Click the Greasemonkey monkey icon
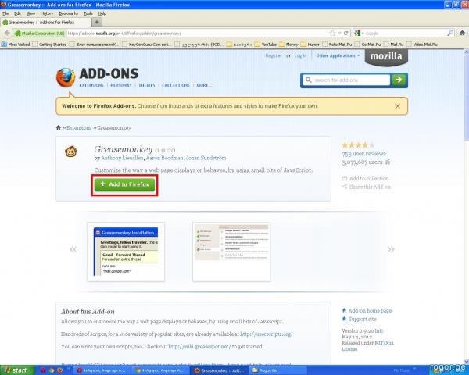The width and height of the screenshot is (469, 375). coord(71,152)
